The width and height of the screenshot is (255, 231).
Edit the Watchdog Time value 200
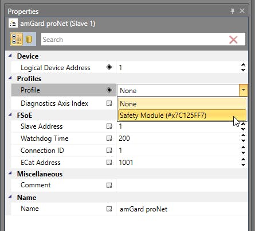click(178, 138)
